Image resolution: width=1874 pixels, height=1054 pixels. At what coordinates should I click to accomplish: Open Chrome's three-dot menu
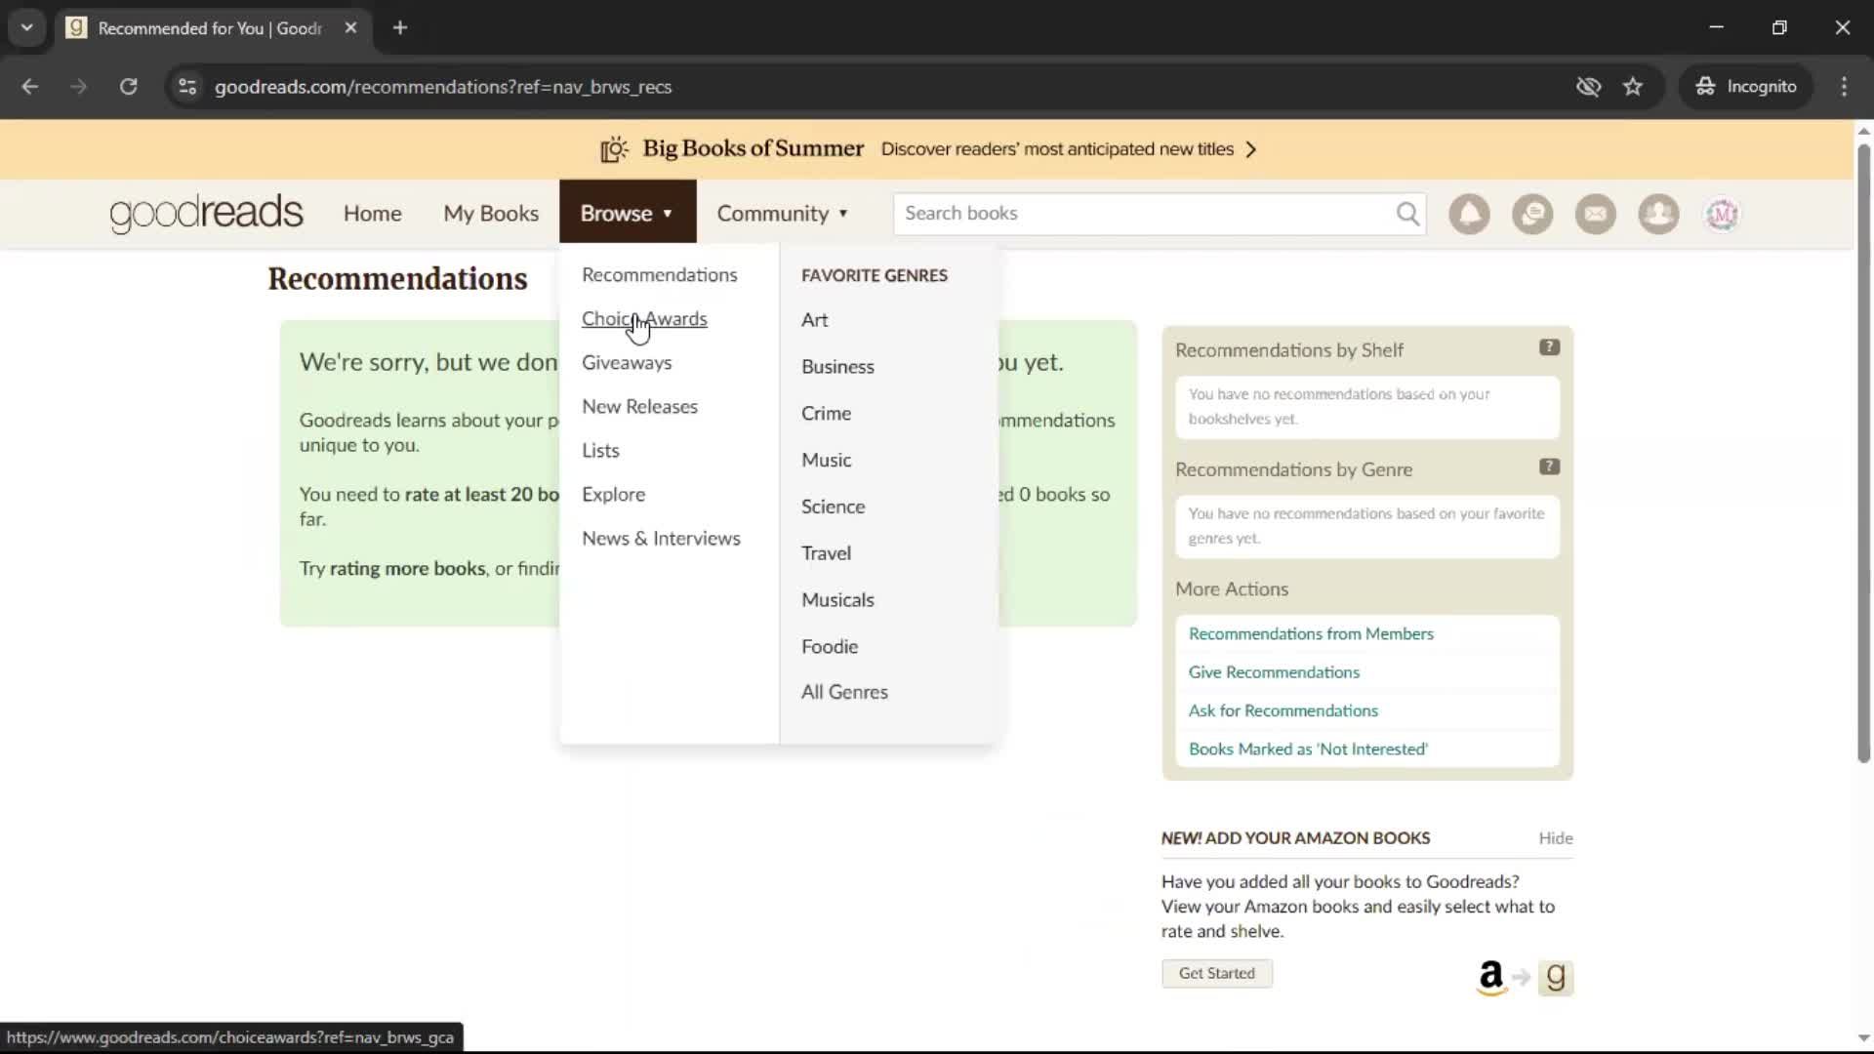pyautogui.click(x=1844, y=87)
